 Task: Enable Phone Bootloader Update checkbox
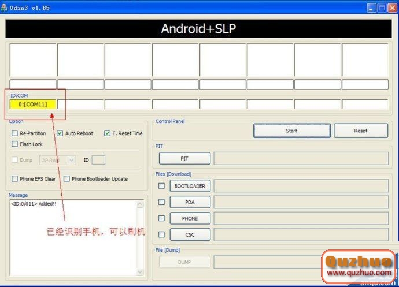[x=66, y=178]
